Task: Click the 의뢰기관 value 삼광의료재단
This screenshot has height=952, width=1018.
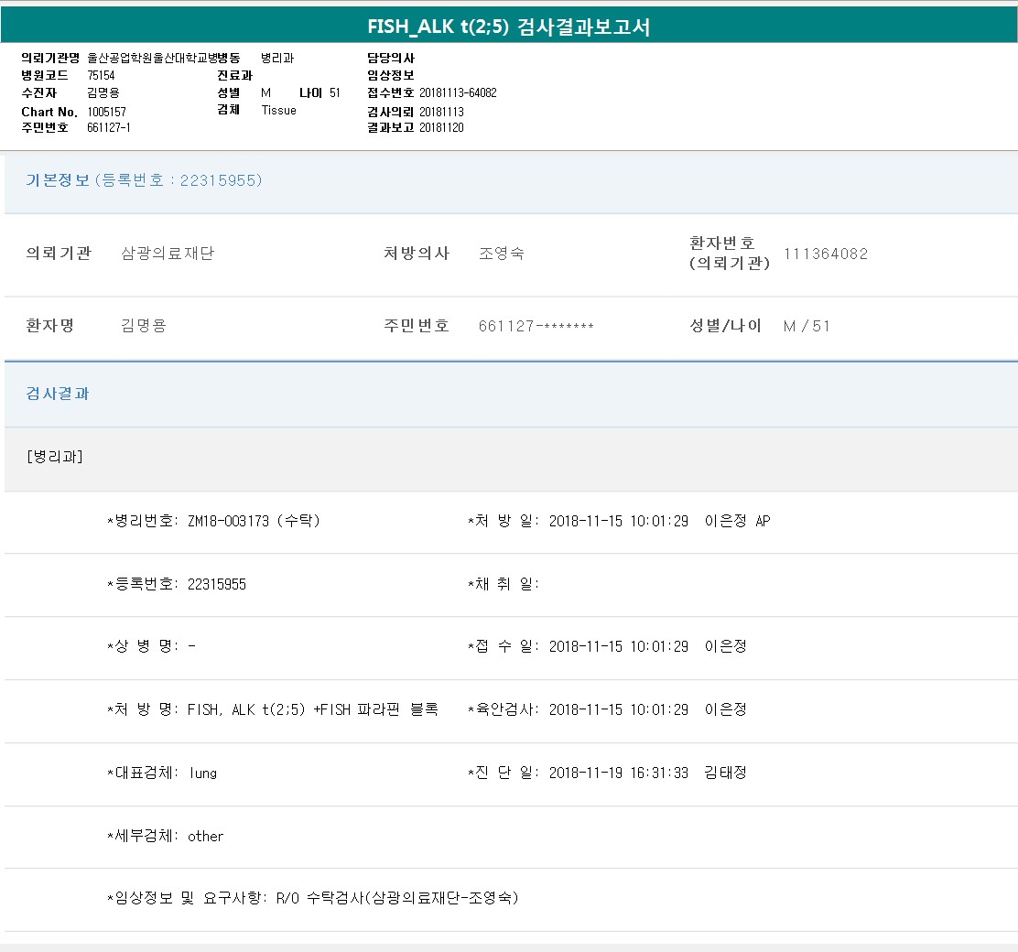Action: [x=168, y=254]
